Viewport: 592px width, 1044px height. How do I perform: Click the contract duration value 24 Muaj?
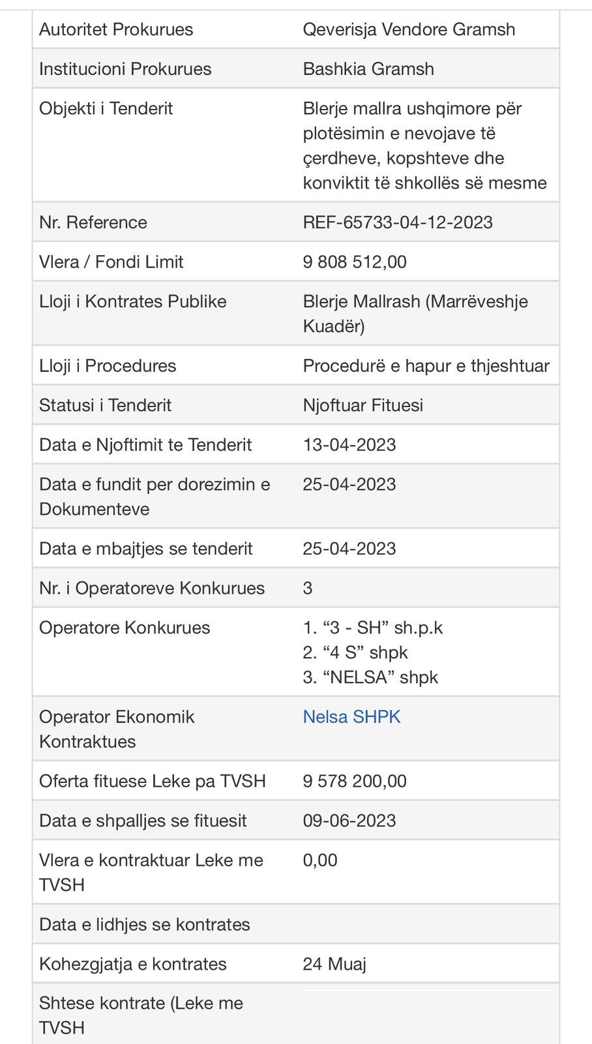tap(334, 964)
